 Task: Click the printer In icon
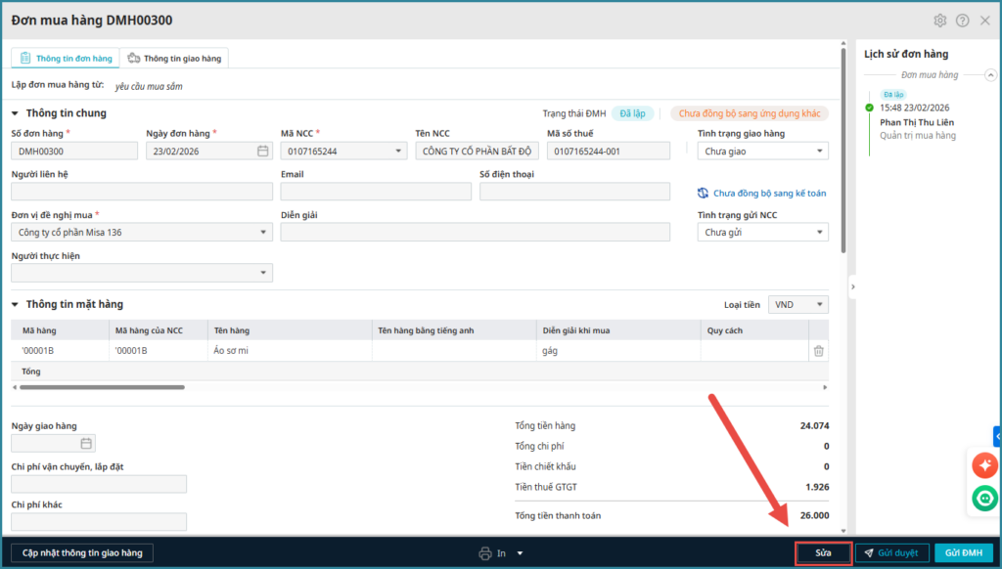pyautogui.click(x=485, y=553)
